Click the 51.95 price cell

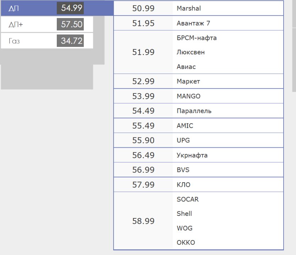tap(143, 23)
